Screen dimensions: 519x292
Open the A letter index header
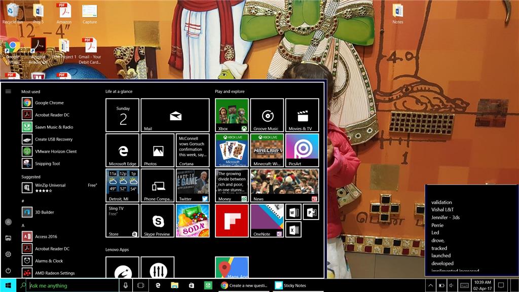(23, 226)
